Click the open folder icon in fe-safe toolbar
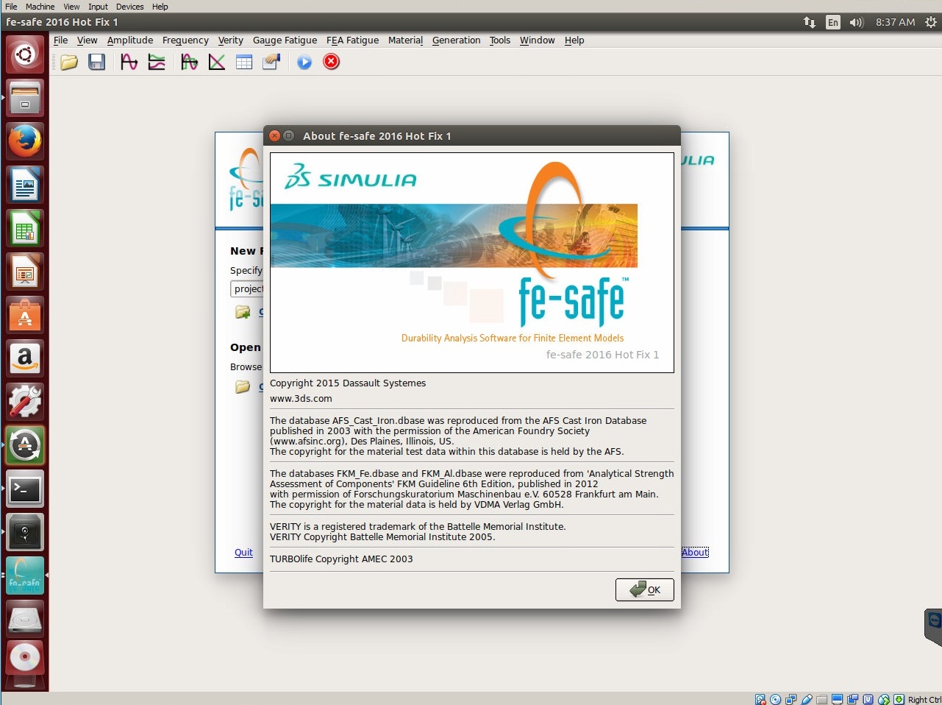Viewport: 942px width, 705px height. 69,63
